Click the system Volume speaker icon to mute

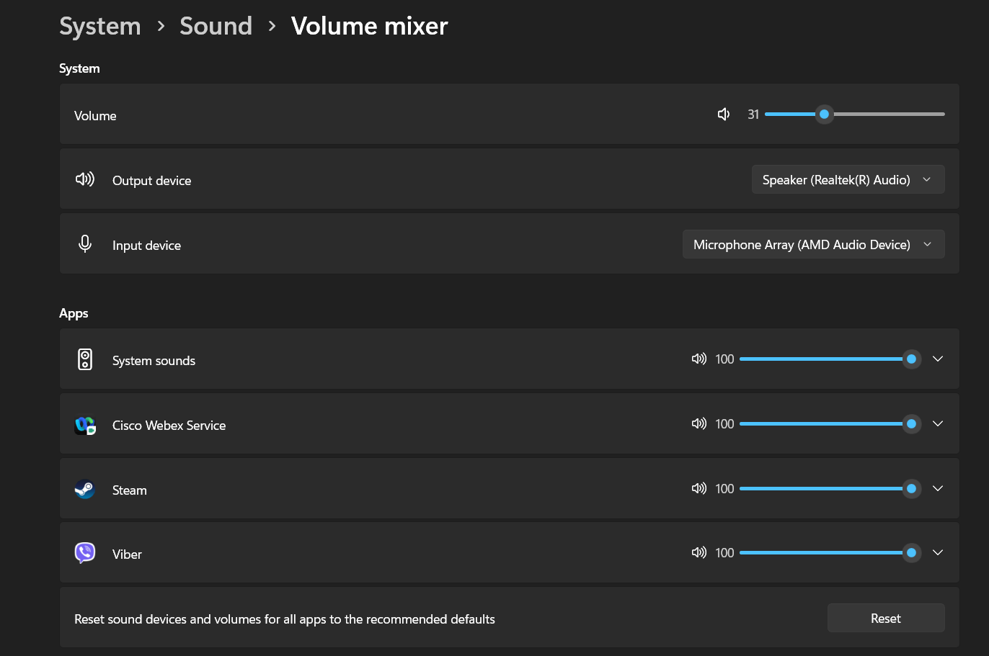723,114
